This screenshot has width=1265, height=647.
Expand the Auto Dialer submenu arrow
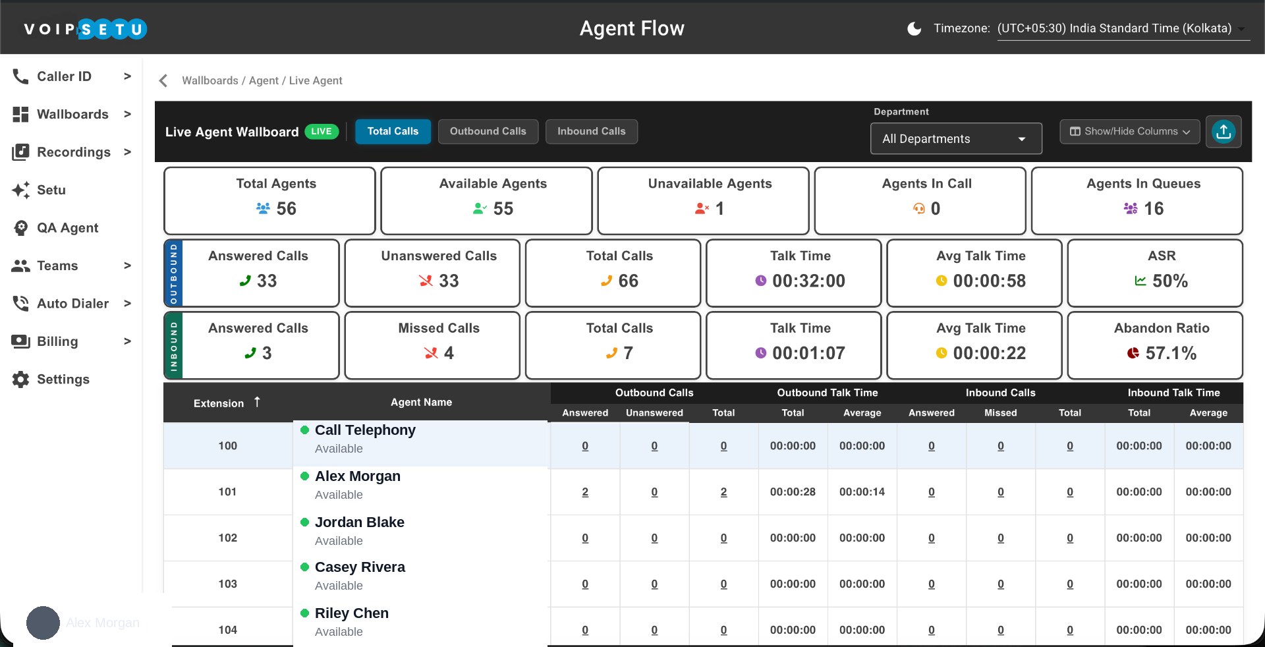[127, 304]
